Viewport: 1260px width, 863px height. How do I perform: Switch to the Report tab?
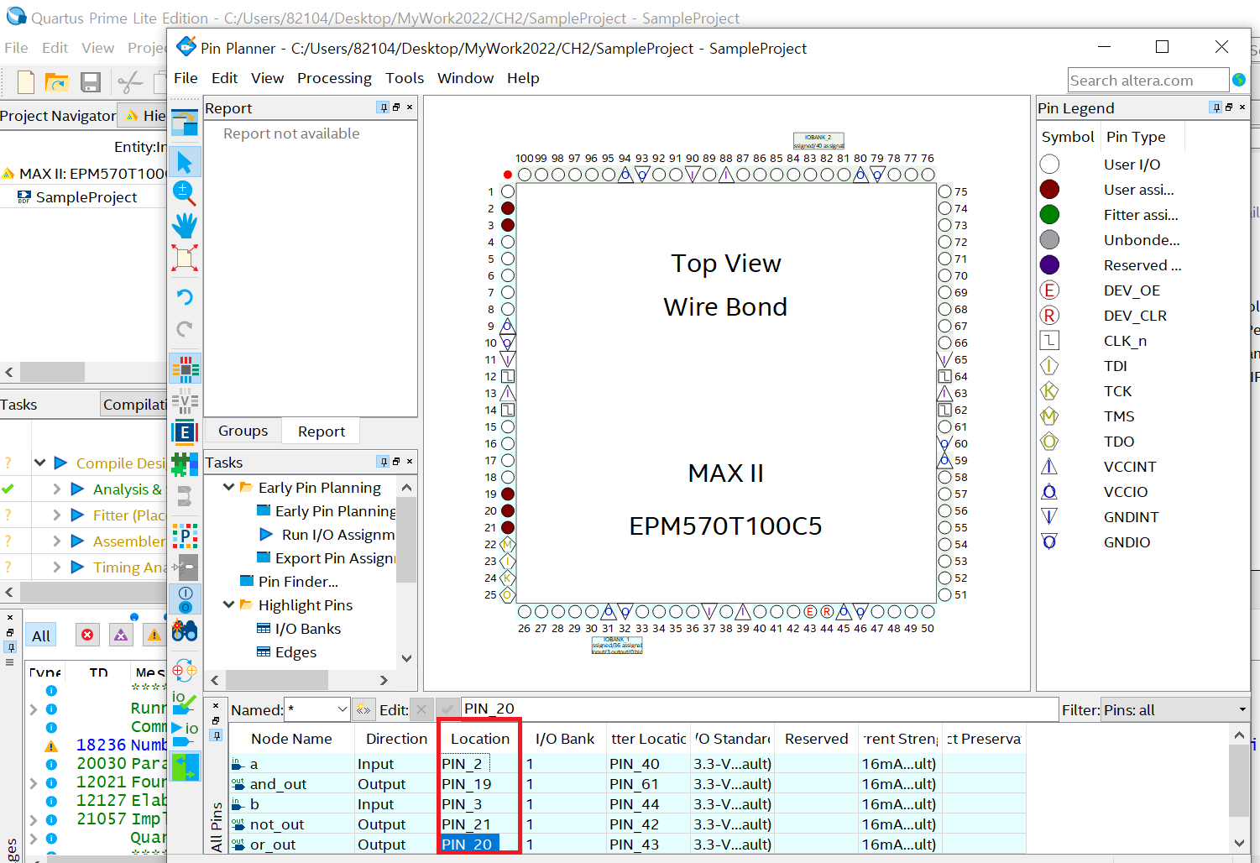point(322,431)
